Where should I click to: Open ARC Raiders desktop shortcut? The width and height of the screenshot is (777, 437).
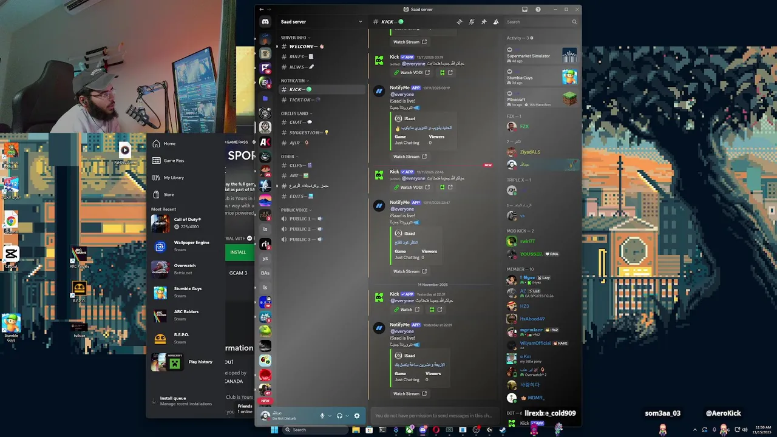(80, 257)
